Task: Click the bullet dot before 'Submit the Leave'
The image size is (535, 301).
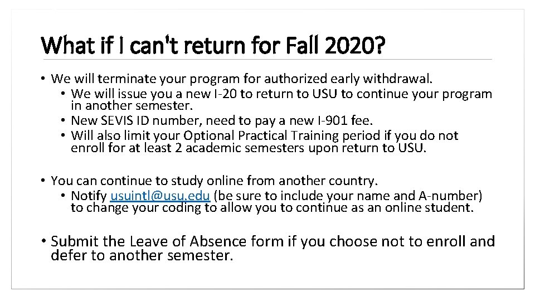Action: coord(43,241)
